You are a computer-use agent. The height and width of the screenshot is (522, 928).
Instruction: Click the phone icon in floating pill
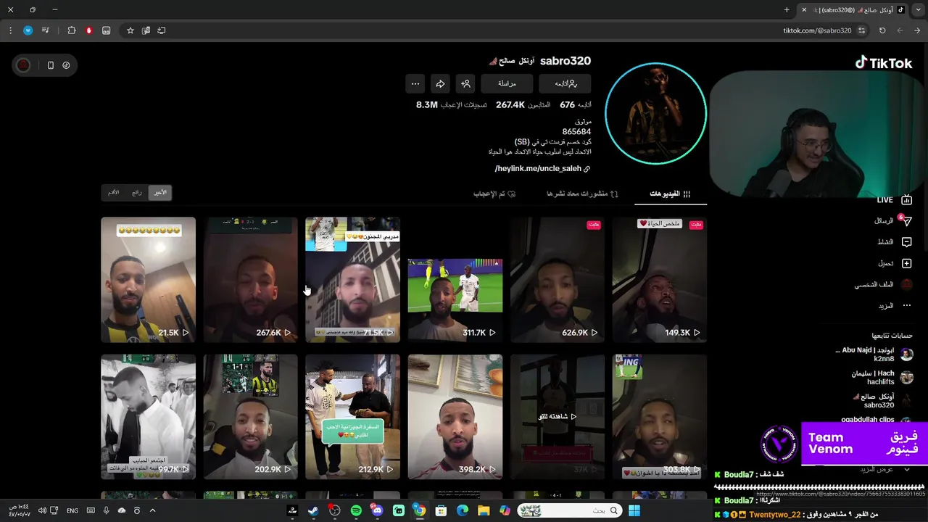click(50, 65)
